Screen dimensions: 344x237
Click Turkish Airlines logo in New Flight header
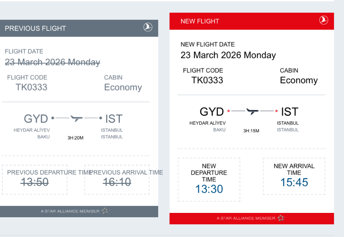coord(323,20)
